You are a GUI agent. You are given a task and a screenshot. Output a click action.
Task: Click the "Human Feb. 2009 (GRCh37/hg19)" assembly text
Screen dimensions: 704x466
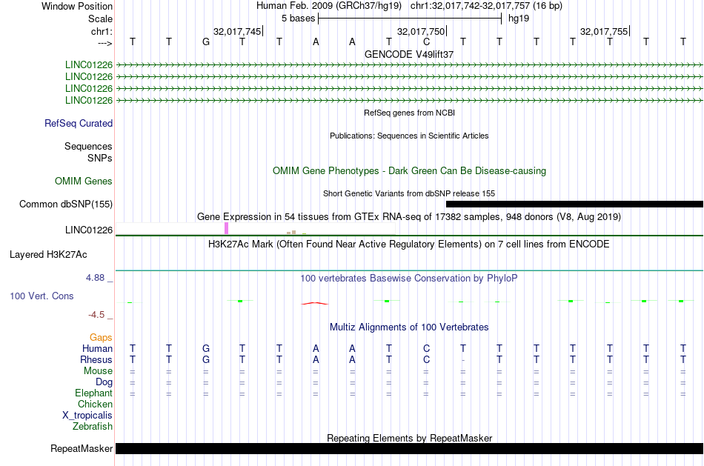click(x=330, y=6)
